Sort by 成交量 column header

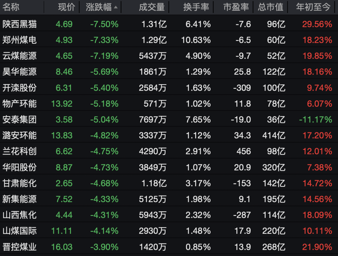(151, 8)
